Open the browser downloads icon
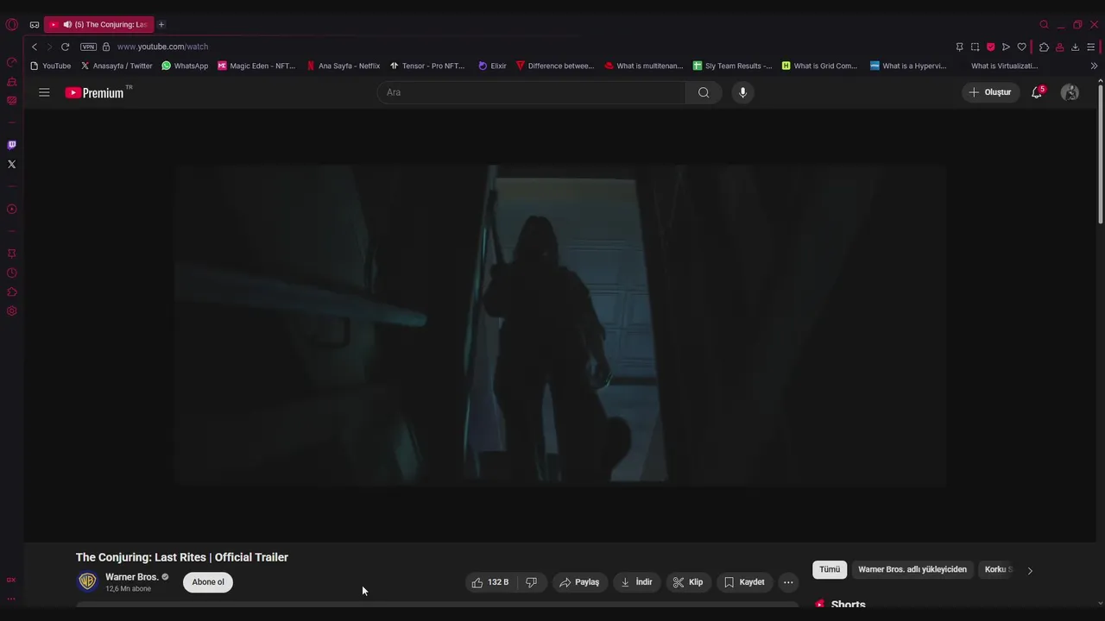 click(x=1075, y=47)
